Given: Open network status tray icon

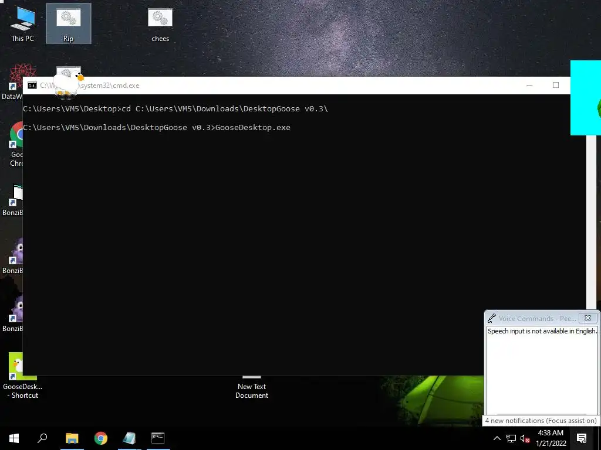Looking at the screenshot, I should point(511,438).
